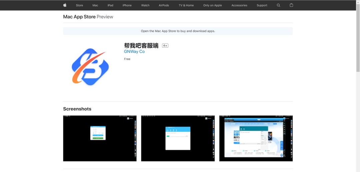The height and width of the screenshot is (172, 360).
Task: Open the shopping bag icon
Action: [291, 5]
